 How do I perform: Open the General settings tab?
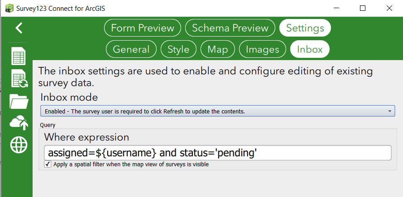click(x=131, y=49)
